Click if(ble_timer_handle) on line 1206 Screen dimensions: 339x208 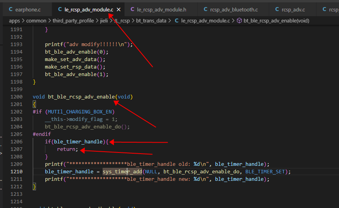pyautogui.click(x=75, y=141)
